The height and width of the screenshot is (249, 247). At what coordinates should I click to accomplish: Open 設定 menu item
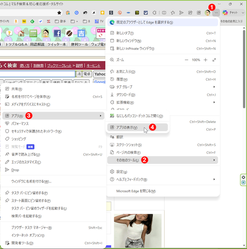pyautogui.click(x=162, y=171)
